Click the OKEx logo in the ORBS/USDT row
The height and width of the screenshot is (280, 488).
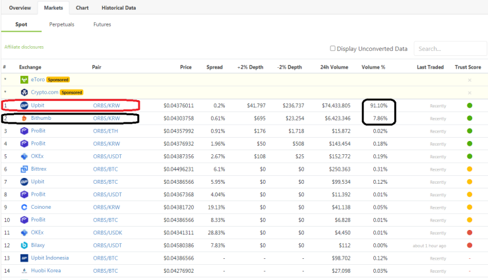24,156
